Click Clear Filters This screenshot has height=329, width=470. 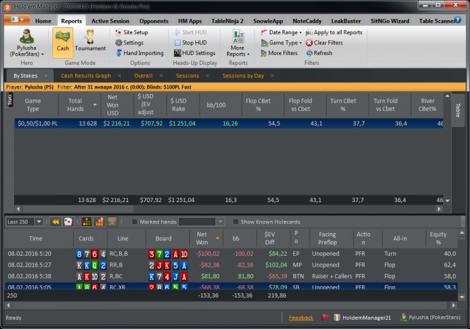[324, 43]
